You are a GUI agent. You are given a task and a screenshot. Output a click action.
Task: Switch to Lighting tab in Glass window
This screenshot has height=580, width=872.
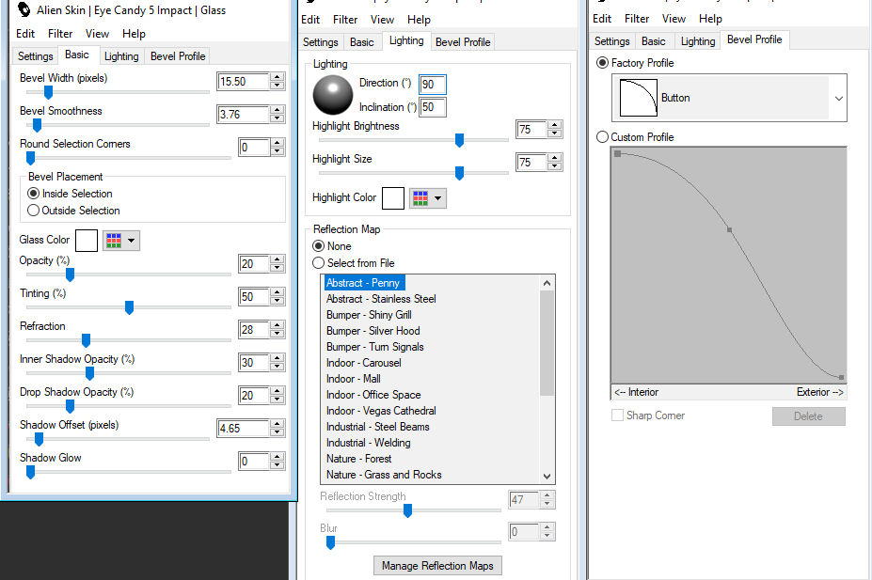pyautogui.click(x=121, y=56)
